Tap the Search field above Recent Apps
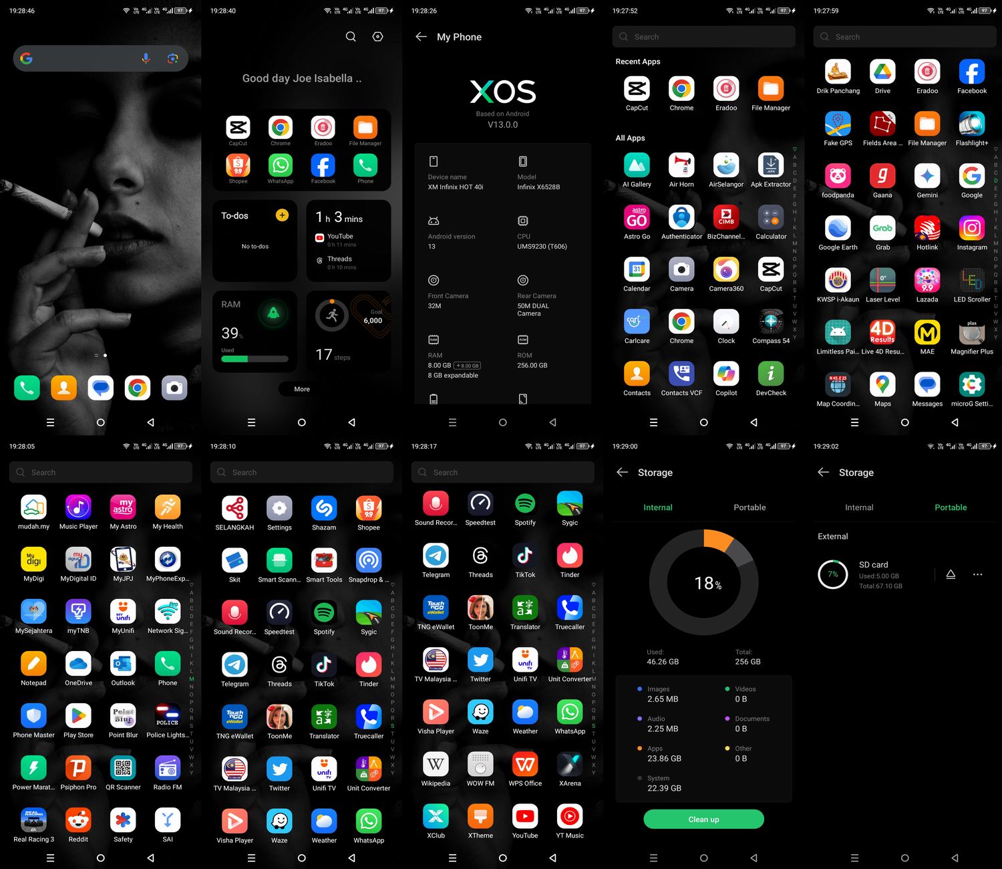This screenshot has height=869, width=1002. point(703,37)
